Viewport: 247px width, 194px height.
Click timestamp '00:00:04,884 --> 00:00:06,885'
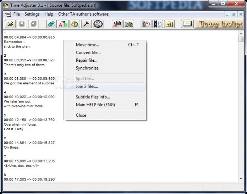[x=29, y=37]
